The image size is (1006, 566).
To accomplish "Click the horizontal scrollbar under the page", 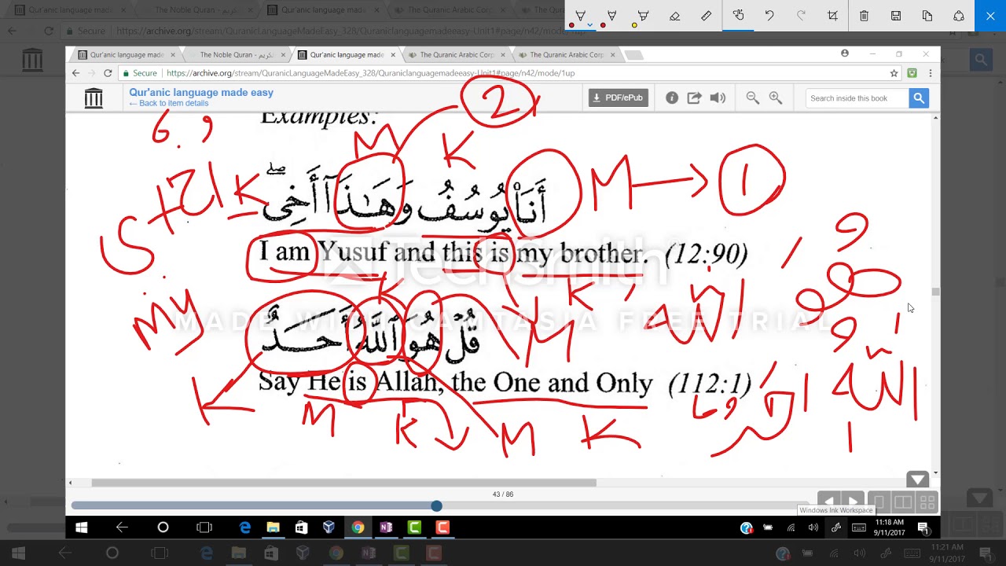I will (x=343, y=483).
